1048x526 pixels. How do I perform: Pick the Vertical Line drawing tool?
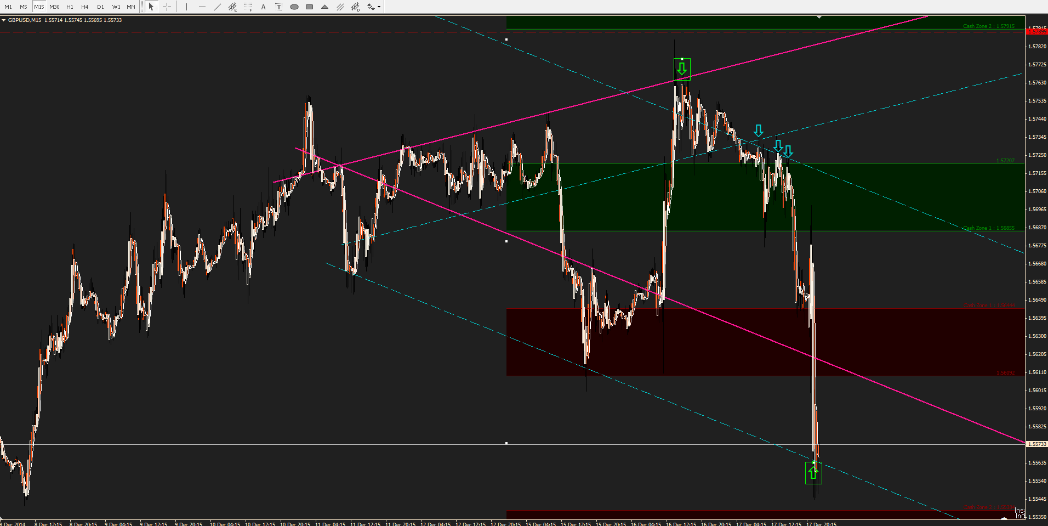coord(186,7)
